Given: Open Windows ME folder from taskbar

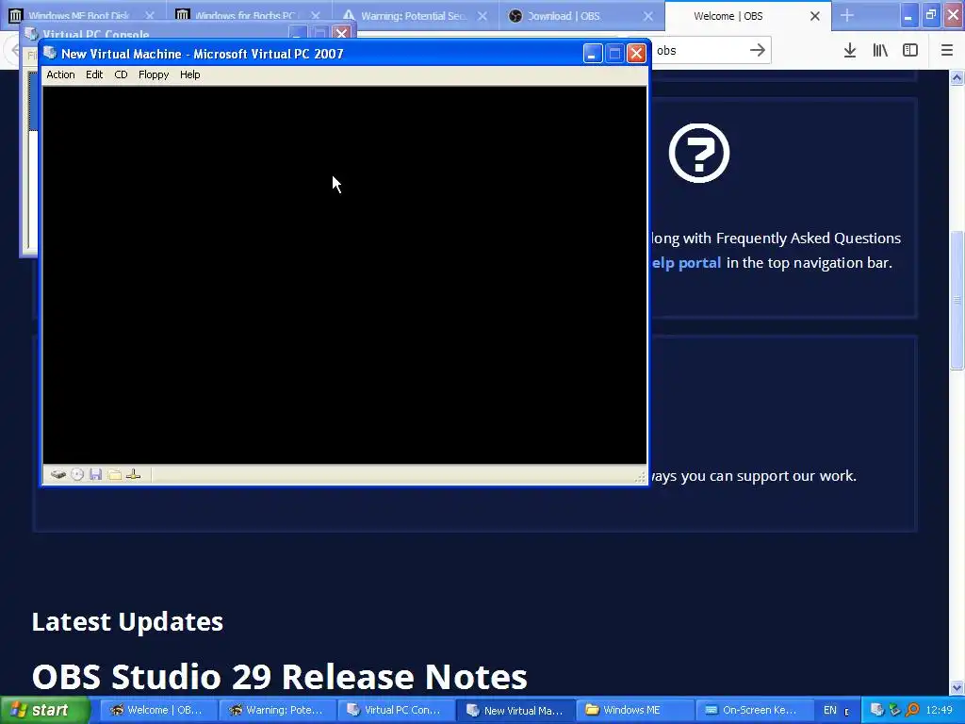Looking at the screenshot, I should pyautogui.click(x=634, y=711).
